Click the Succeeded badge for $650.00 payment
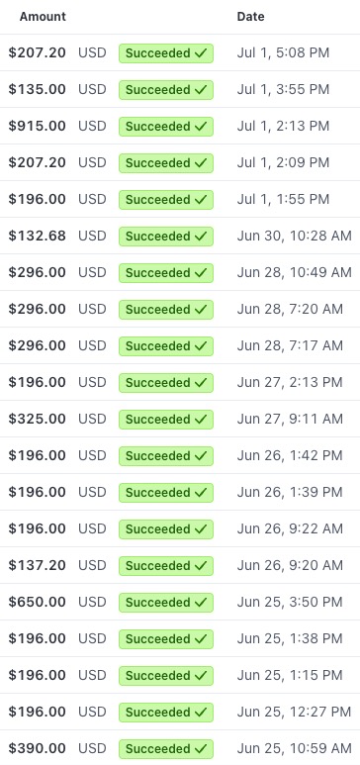The image size is (360, 765). tap(166, 602)
